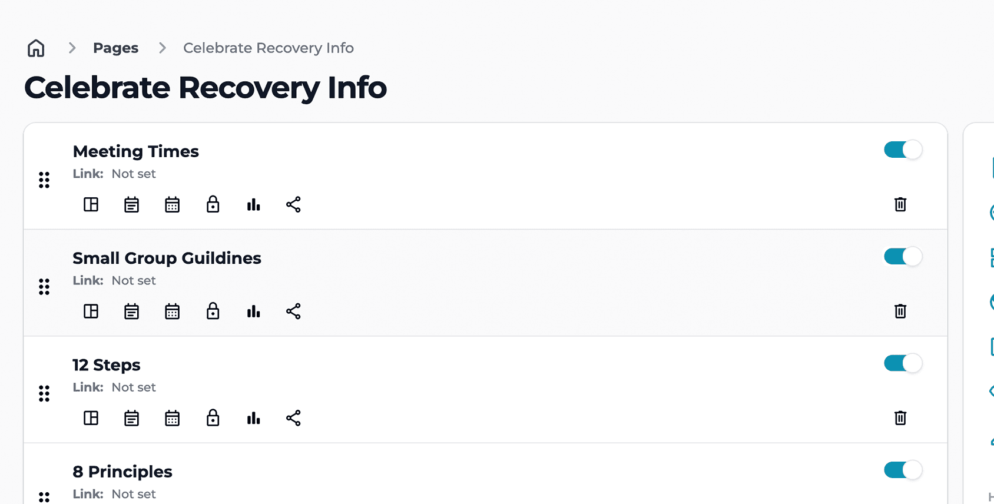The image size is (994, 504).
Task: Open lined calendar icon for Meeting Times
Action: coord(131,204)
